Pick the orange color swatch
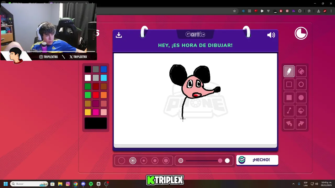The height and width of the screenshot is (188, 335). click(104, 95)
